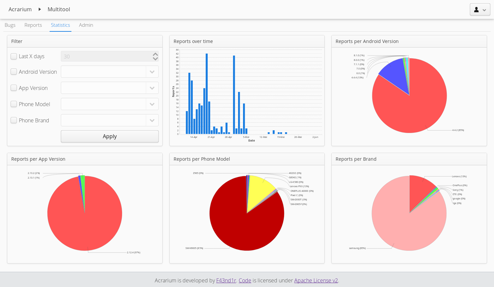Click the Filter panel title
The image size is (494, 287).
click(x=17, y=41)
